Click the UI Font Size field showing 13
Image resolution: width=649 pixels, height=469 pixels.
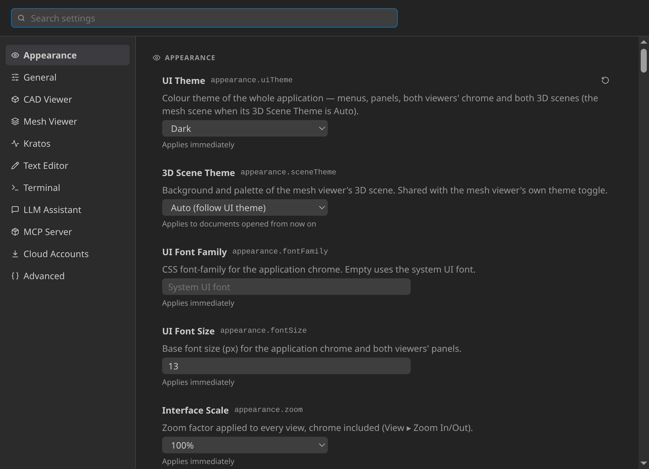coord(286,366)
